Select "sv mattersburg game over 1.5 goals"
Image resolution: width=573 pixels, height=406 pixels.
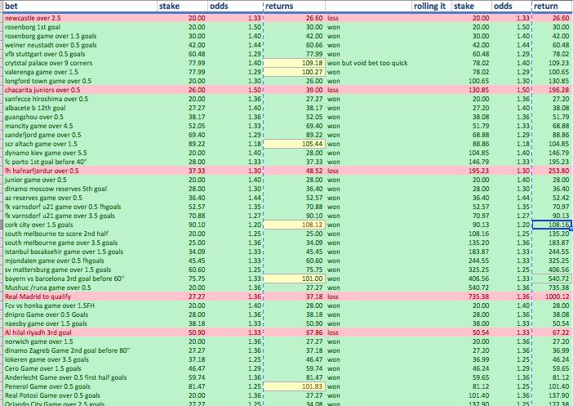coord(80,270)
